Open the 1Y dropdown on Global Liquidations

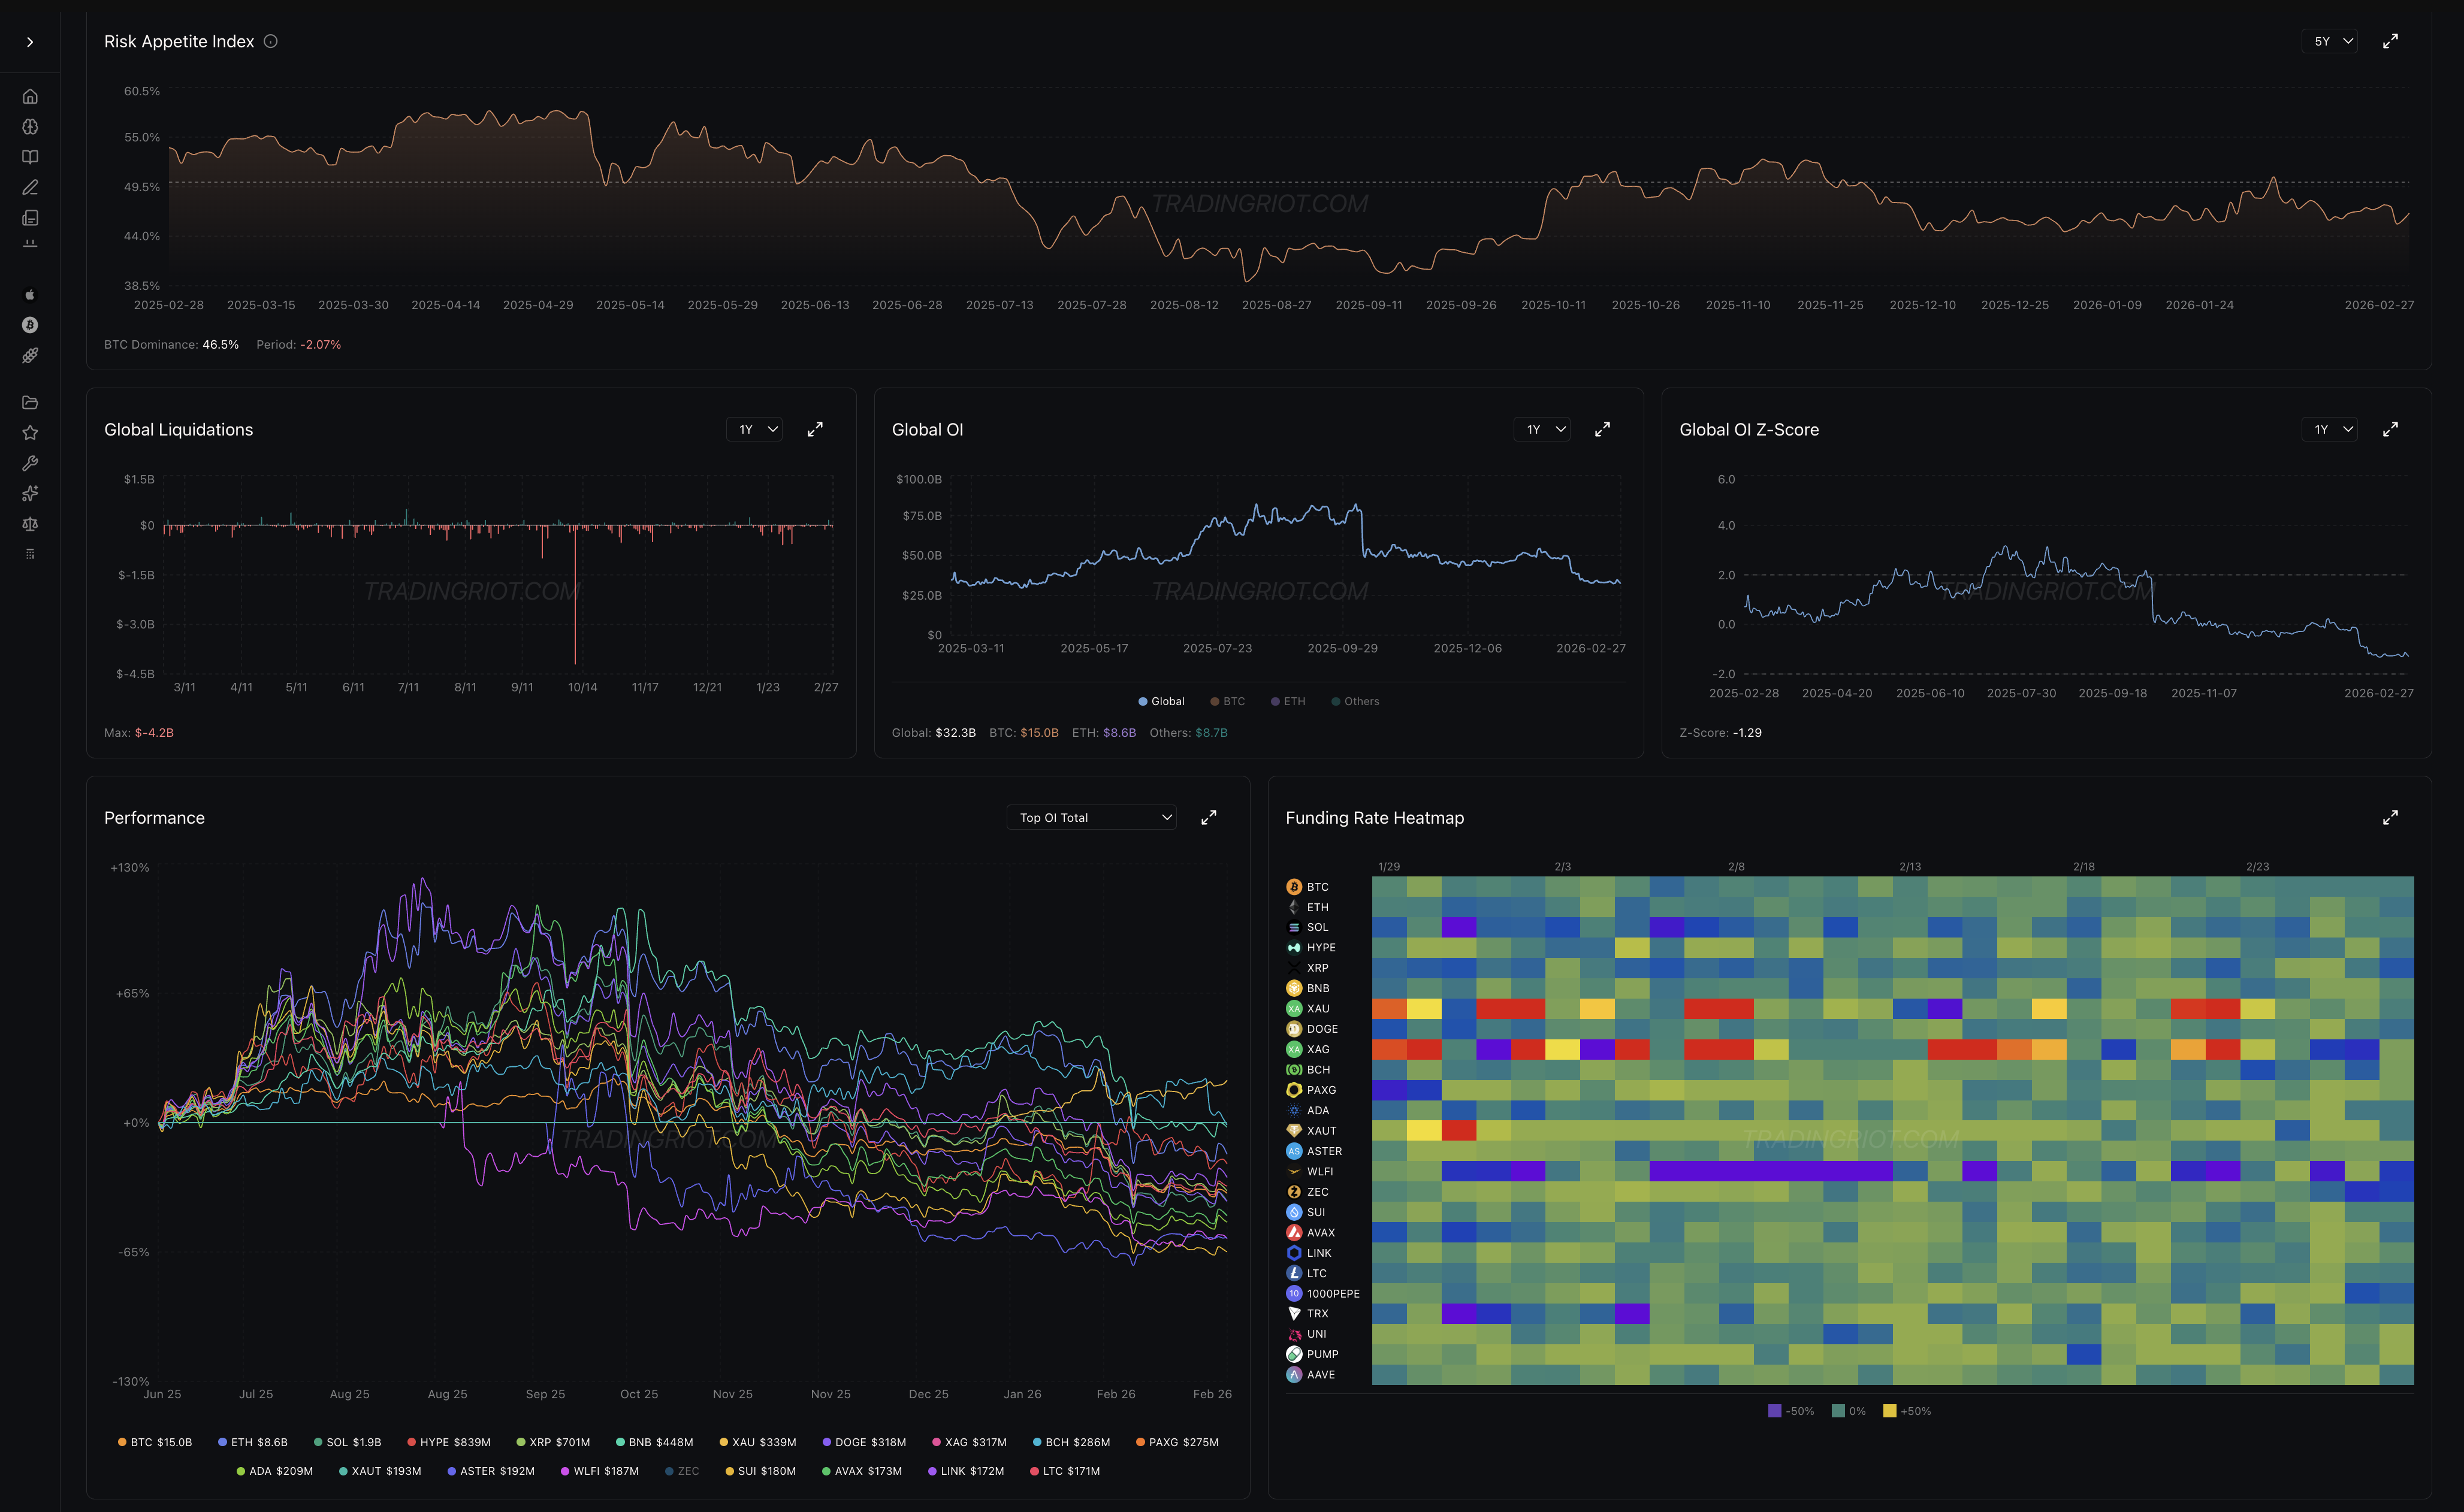[754, 429]
